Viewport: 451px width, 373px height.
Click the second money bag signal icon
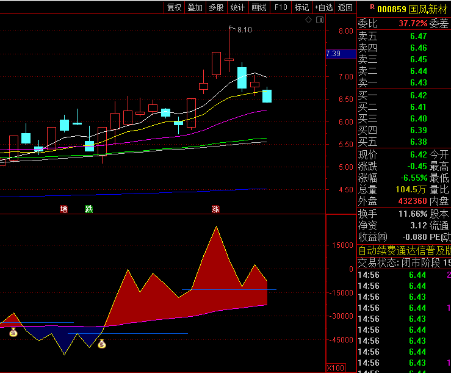click(x=102, y=344)
